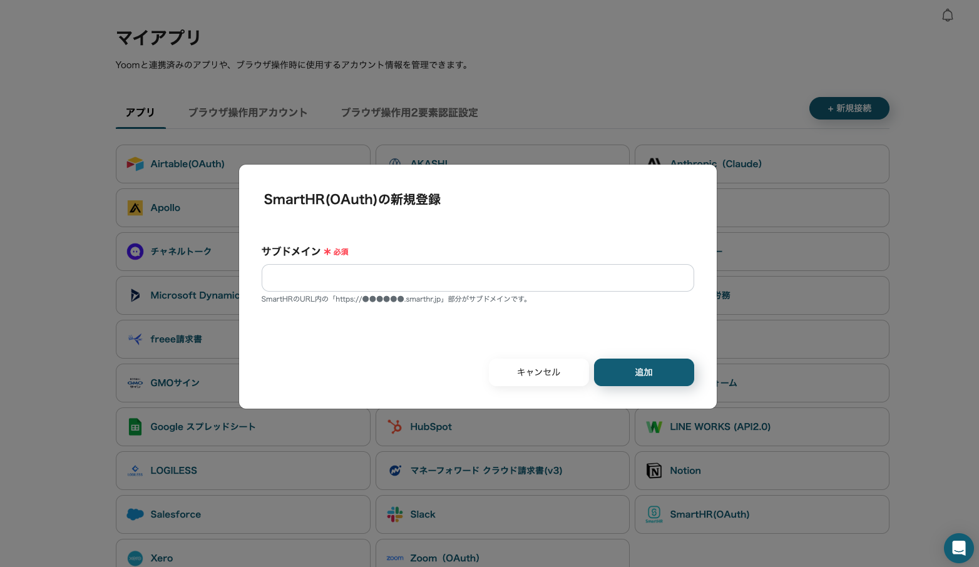Image resolution: width=979 pixels, height=567 pixels.
Task: Cancel the SmartHR registration dialog
Action: click(x=539, y=372)
